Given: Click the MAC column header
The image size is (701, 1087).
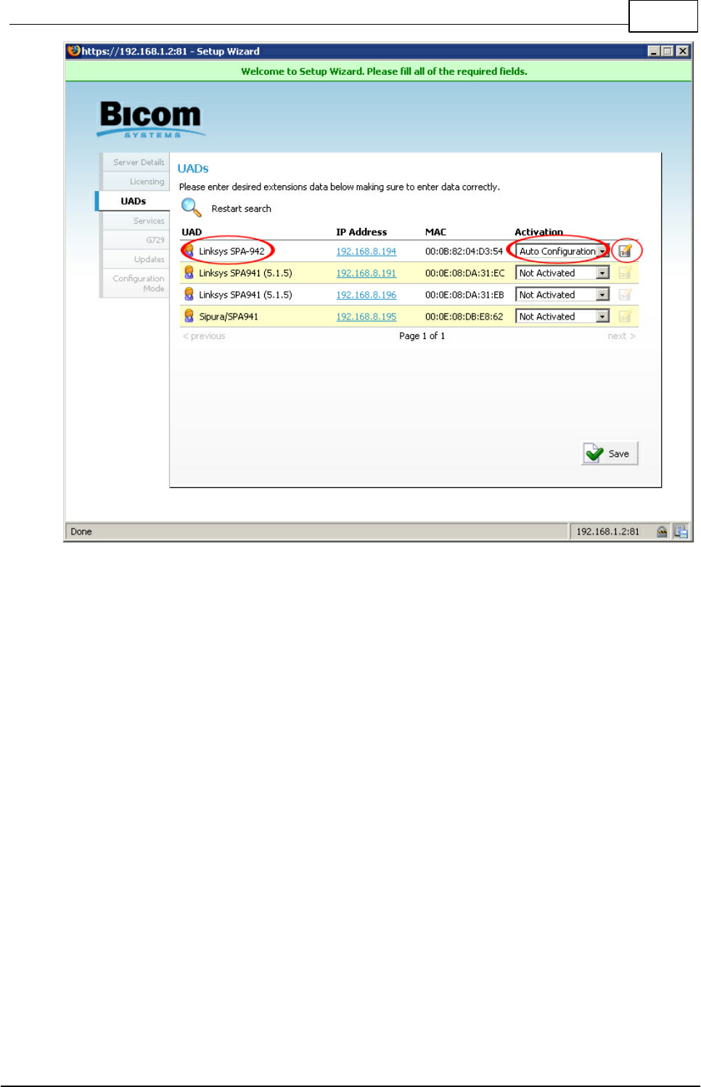Looking at the screenshot, I should 436,232.
